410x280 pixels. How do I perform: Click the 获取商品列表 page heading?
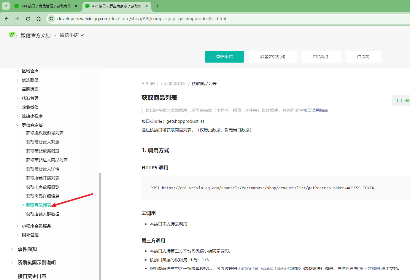159,98
